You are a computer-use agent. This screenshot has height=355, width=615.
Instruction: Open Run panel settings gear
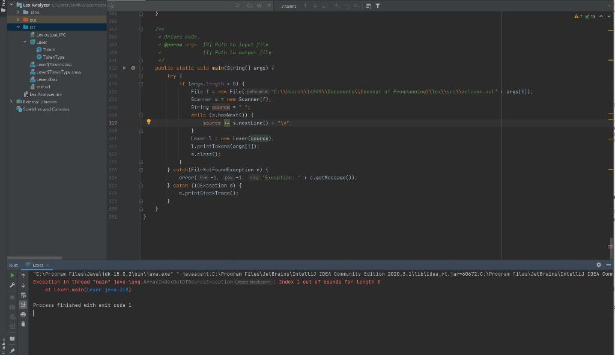tap(598, 265)
